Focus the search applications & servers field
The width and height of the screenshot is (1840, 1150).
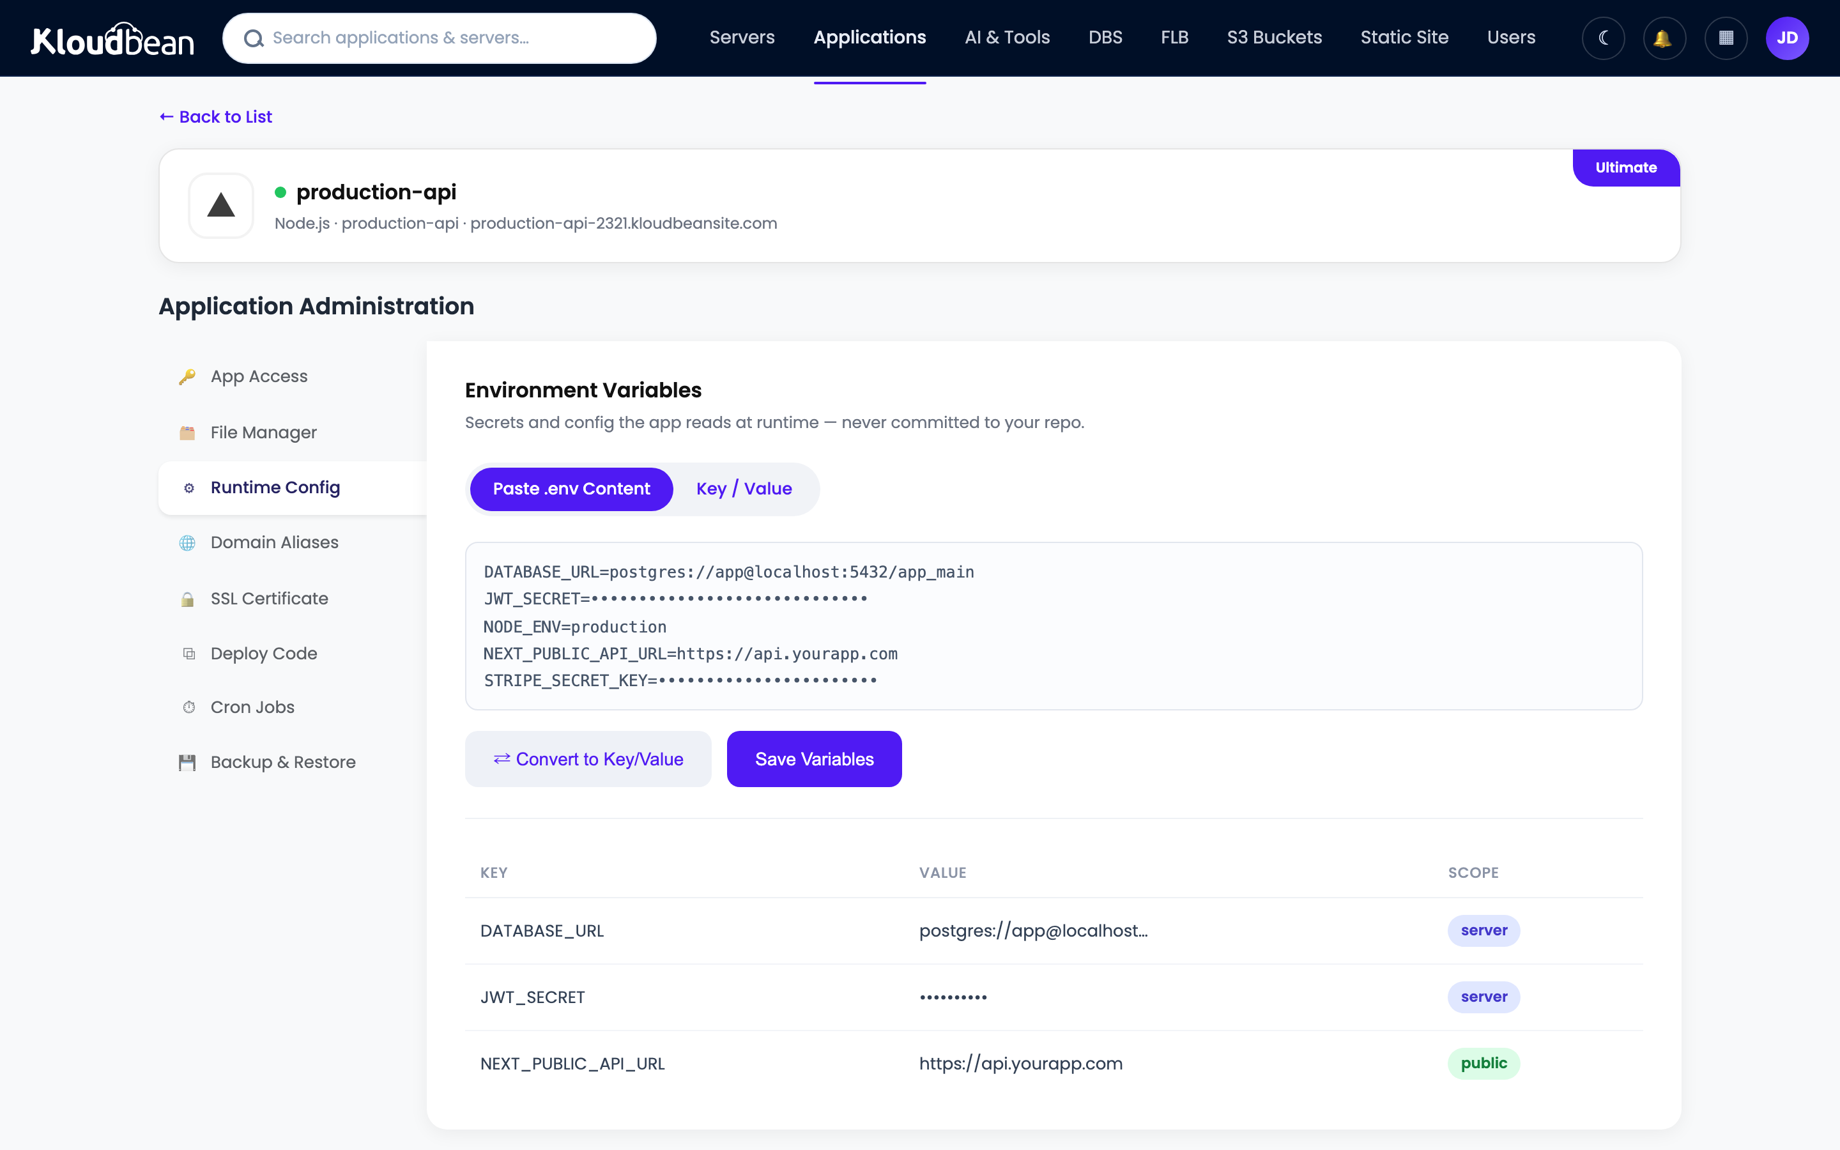coord(440,38)
